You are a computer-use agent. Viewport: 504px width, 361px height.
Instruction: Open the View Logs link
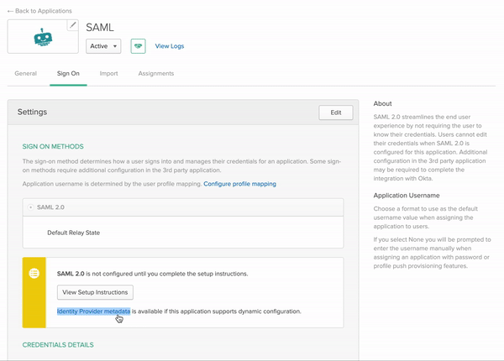[170, 46]
